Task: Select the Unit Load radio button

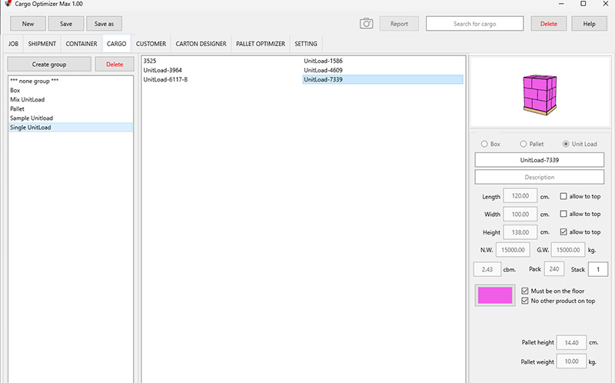Action: point(566,144)
